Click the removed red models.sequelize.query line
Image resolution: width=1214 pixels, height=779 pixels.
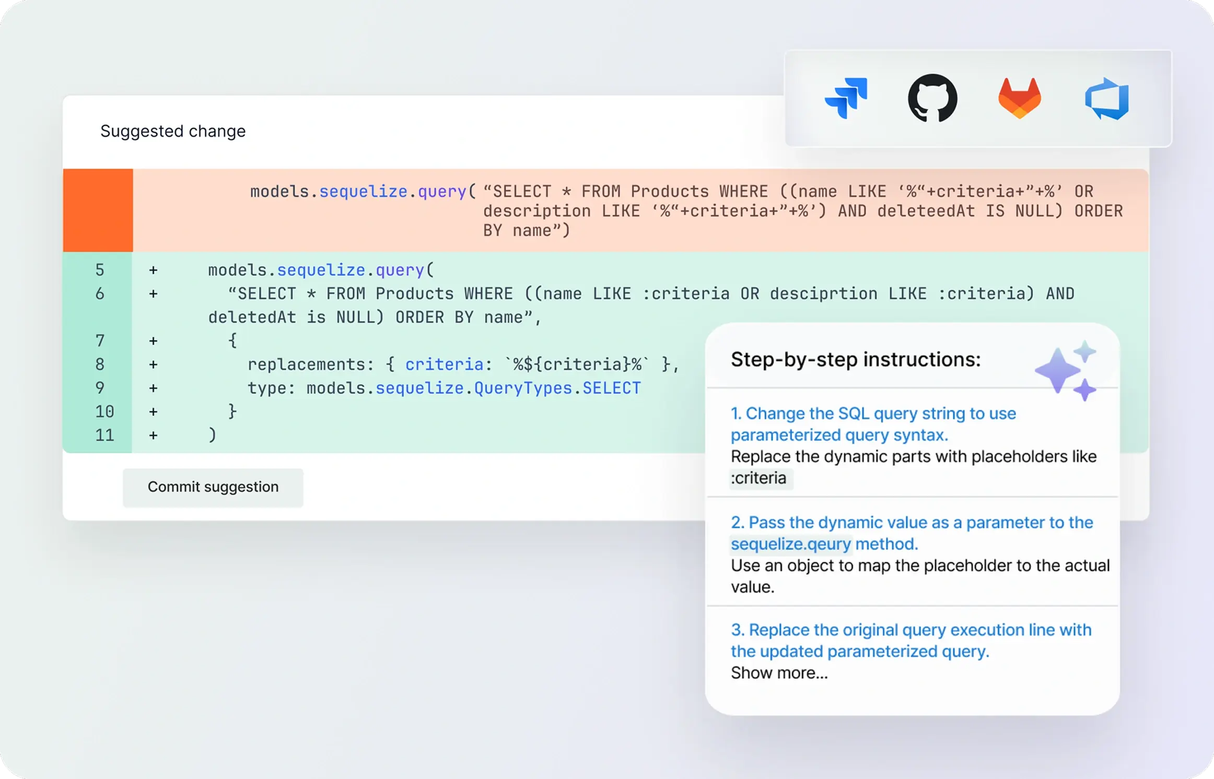point(640,211)
